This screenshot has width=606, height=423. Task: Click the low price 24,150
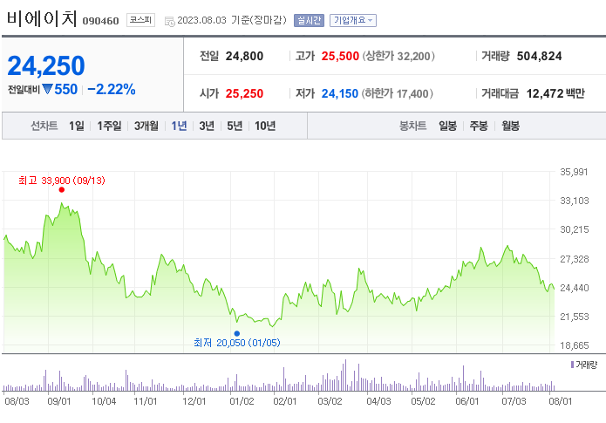pos(340,93)
